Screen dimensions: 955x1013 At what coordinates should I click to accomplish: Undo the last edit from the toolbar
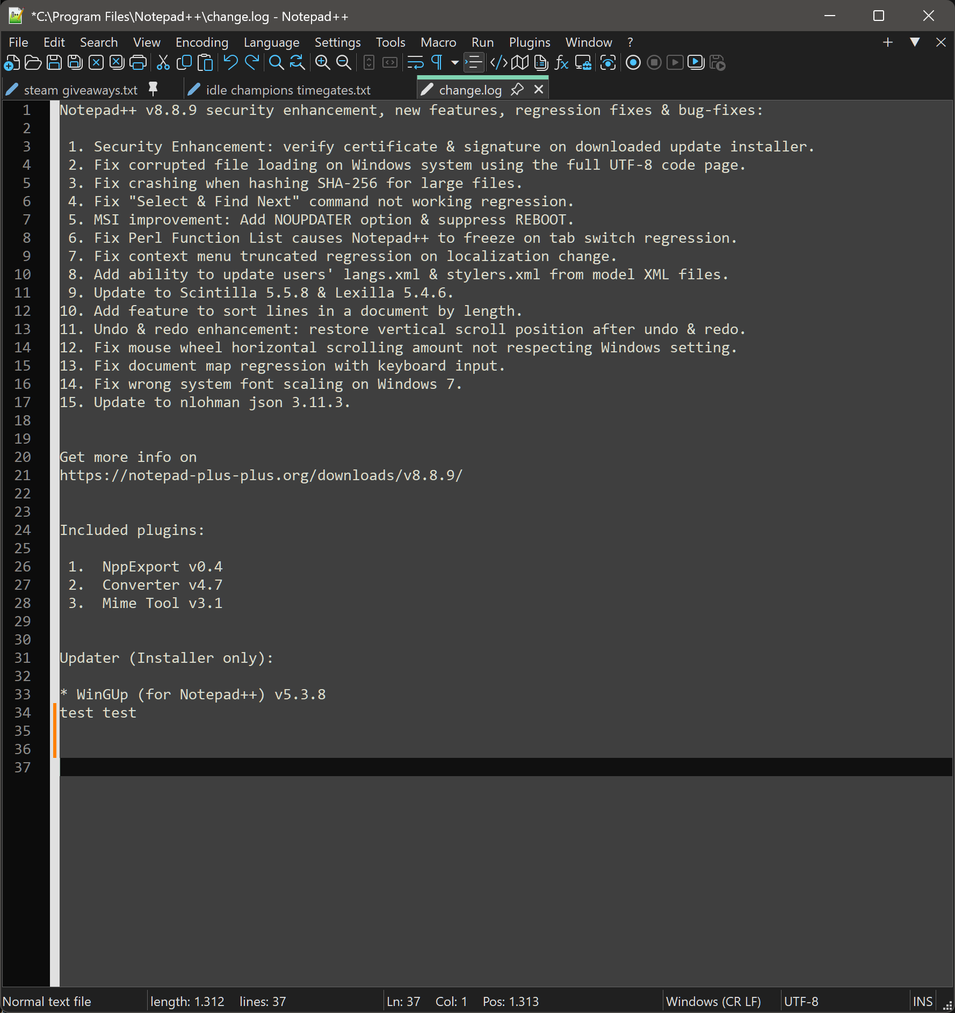pos(230,62)
